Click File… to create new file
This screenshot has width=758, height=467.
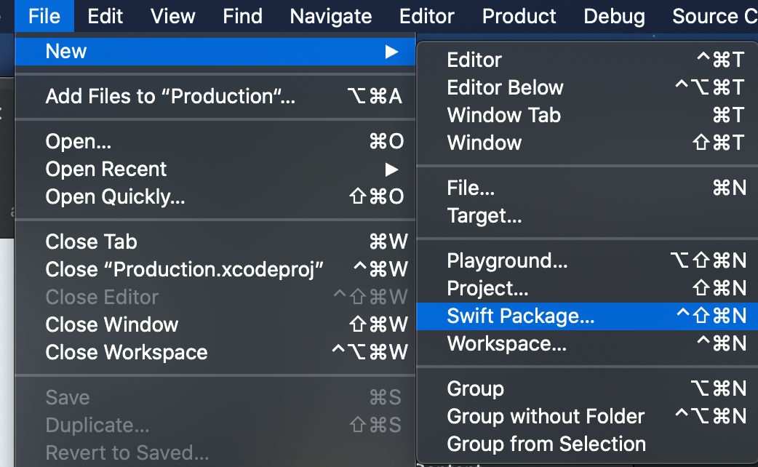coord(587,188)
